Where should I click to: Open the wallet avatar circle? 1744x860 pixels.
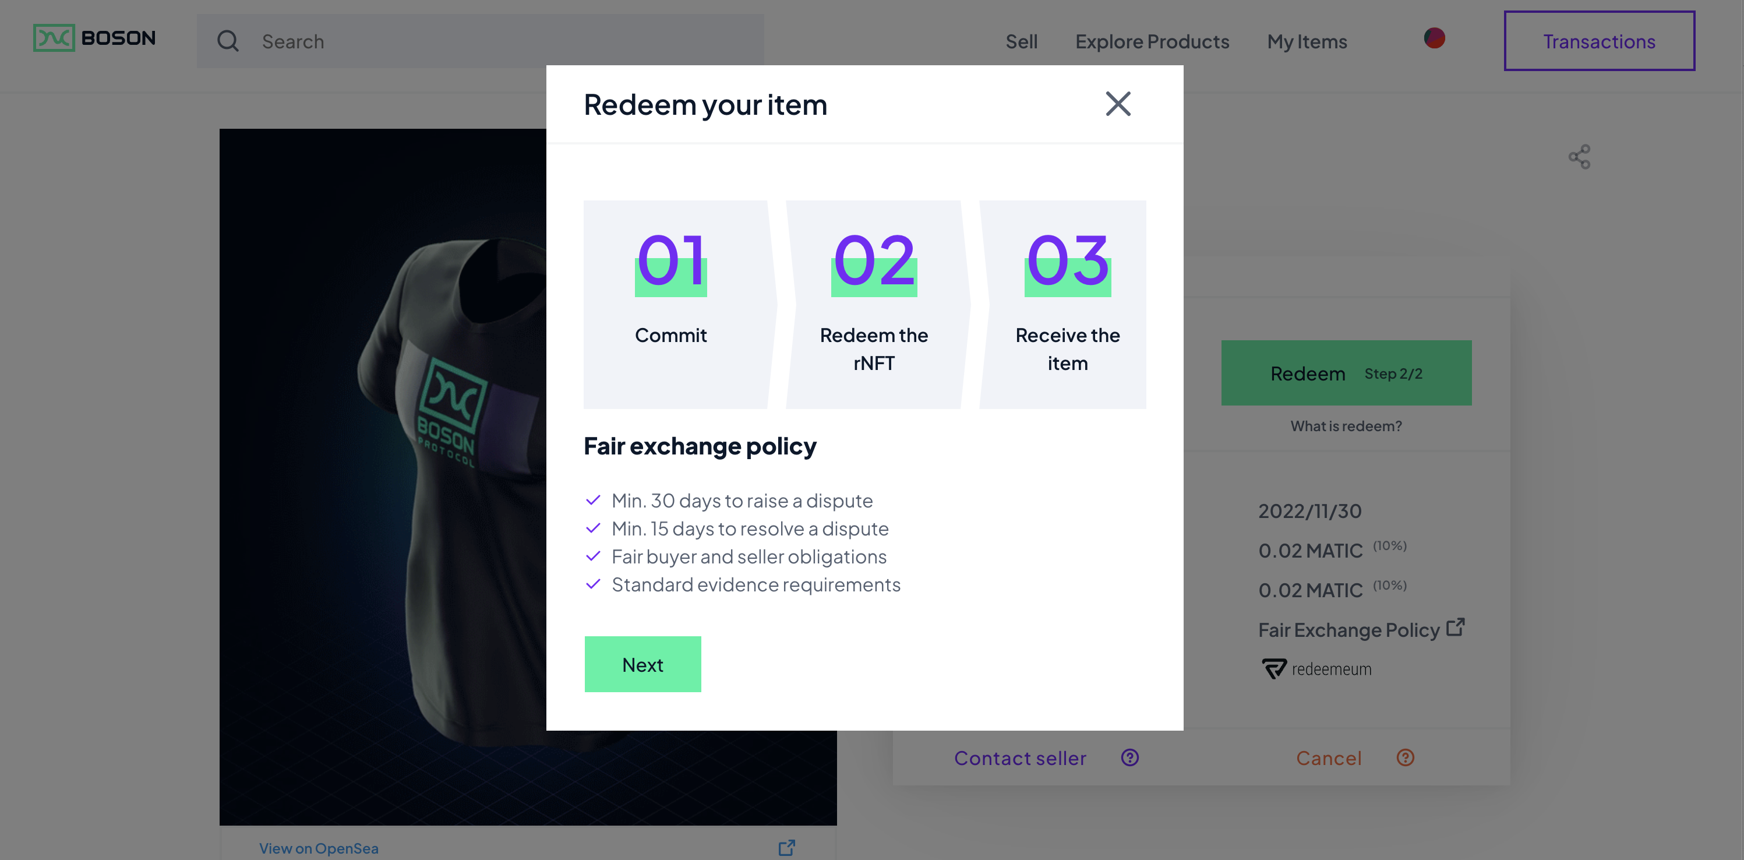[1434, 38]
